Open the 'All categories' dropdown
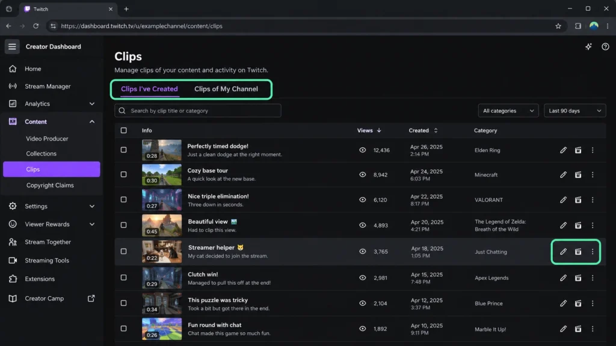Viewport: 616px width, 346px height. click(x=508, y=111)
